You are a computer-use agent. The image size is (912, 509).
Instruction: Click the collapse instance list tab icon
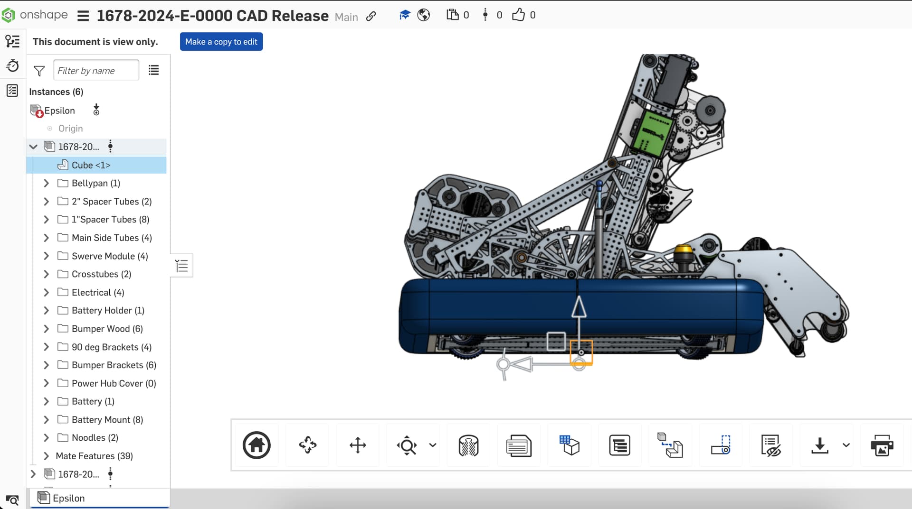181,266
